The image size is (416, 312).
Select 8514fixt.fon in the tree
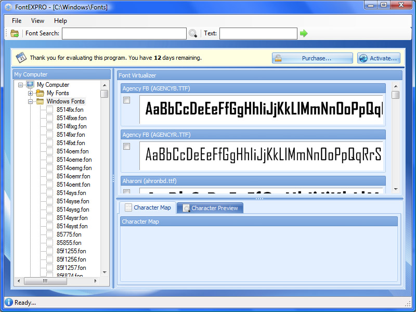tap(71, 143)
